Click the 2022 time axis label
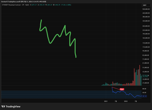The width and height of the screenshot is (152, 110). pyautogui.click(x=126, y=101)
